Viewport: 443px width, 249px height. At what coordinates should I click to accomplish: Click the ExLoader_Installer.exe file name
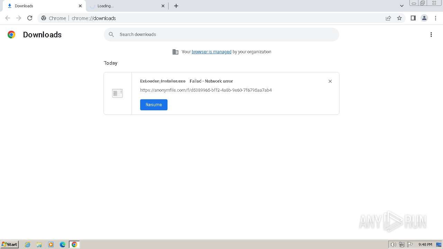163,81
